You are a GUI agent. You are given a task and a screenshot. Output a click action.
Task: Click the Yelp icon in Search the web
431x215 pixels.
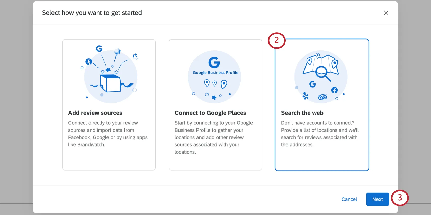(306, 96)
